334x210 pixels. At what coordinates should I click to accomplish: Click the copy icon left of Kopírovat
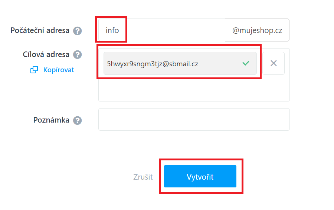pyautogui.click(x=34, y=70)
